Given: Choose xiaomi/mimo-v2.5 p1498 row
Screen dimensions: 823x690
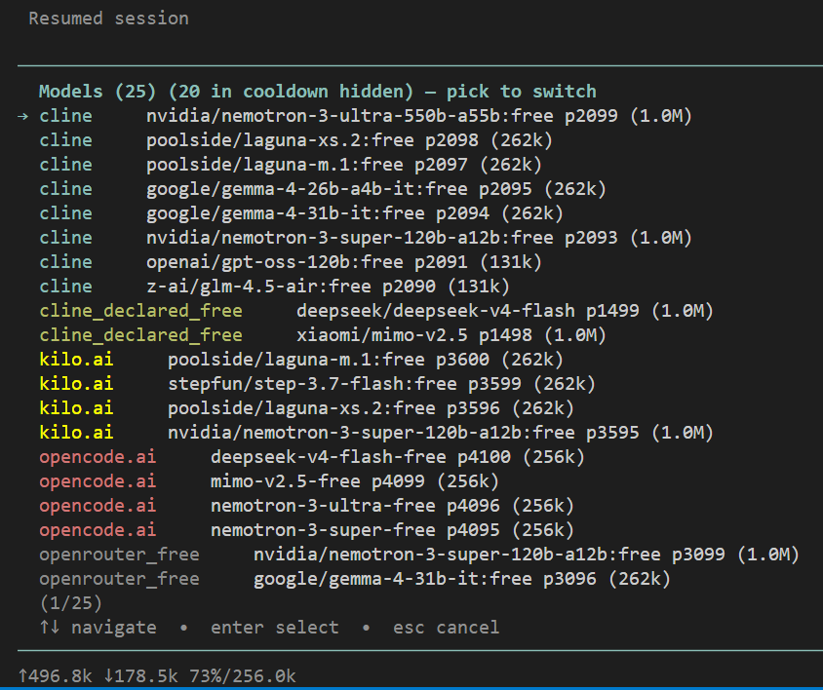Looking at the screenshot, I should (x=322, y=335).
